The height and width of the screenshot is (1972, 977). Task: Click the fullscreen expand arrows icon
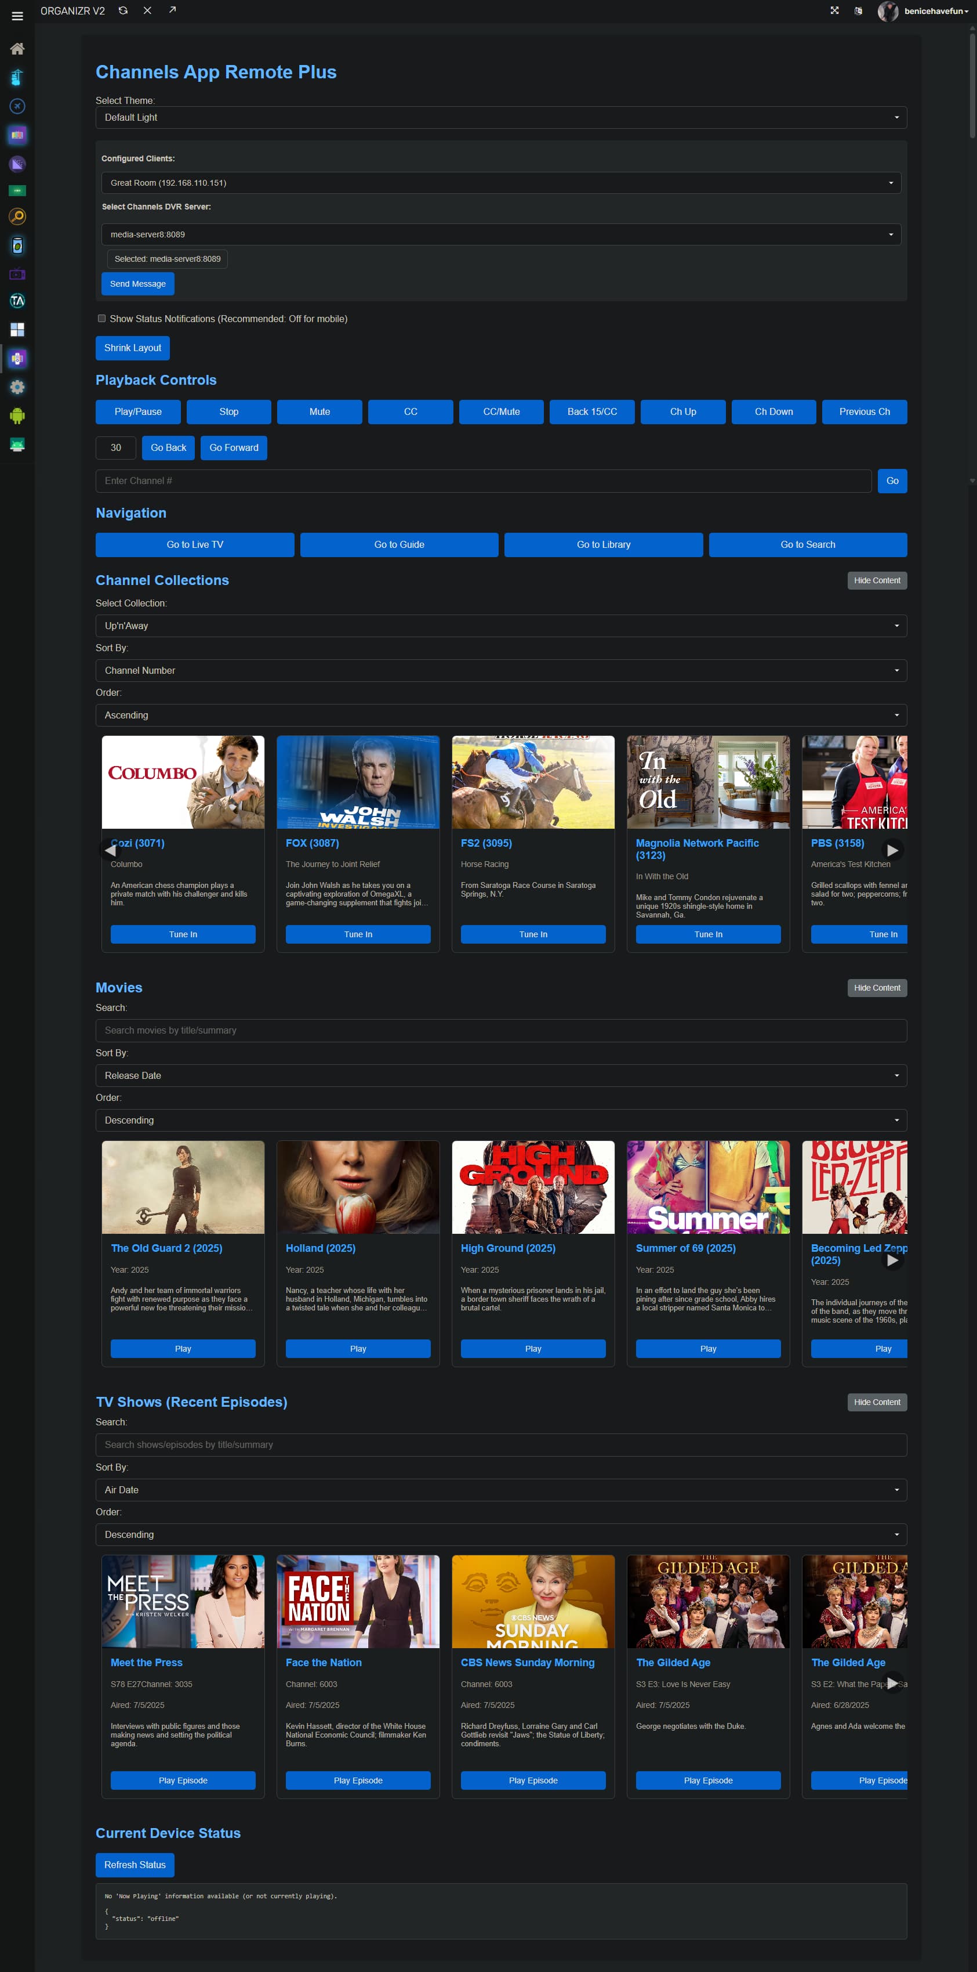(835, 10)
